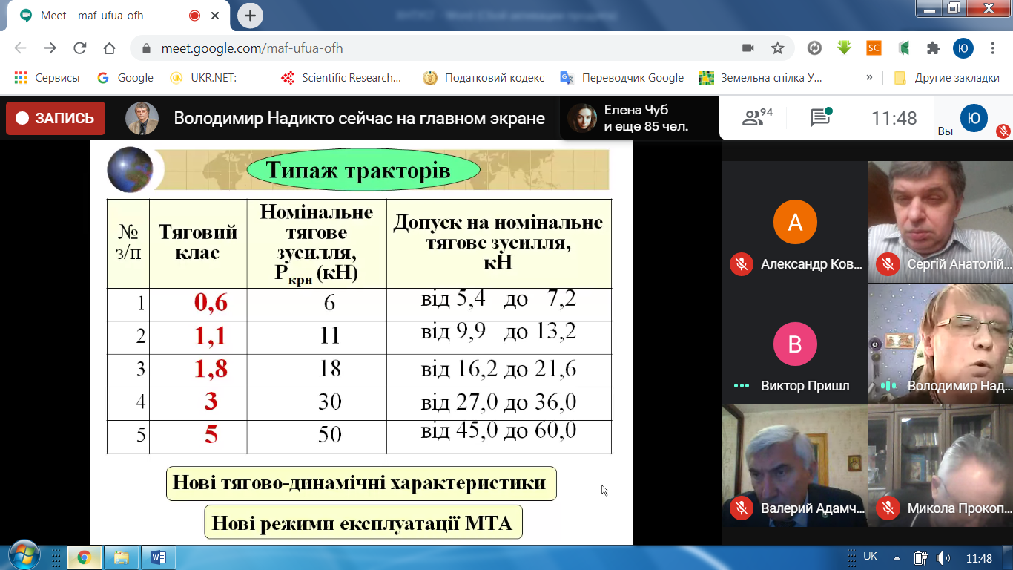Click the muted mic icon of Валерий Адамч
The image size is (1013, 570).
(741, 508)
